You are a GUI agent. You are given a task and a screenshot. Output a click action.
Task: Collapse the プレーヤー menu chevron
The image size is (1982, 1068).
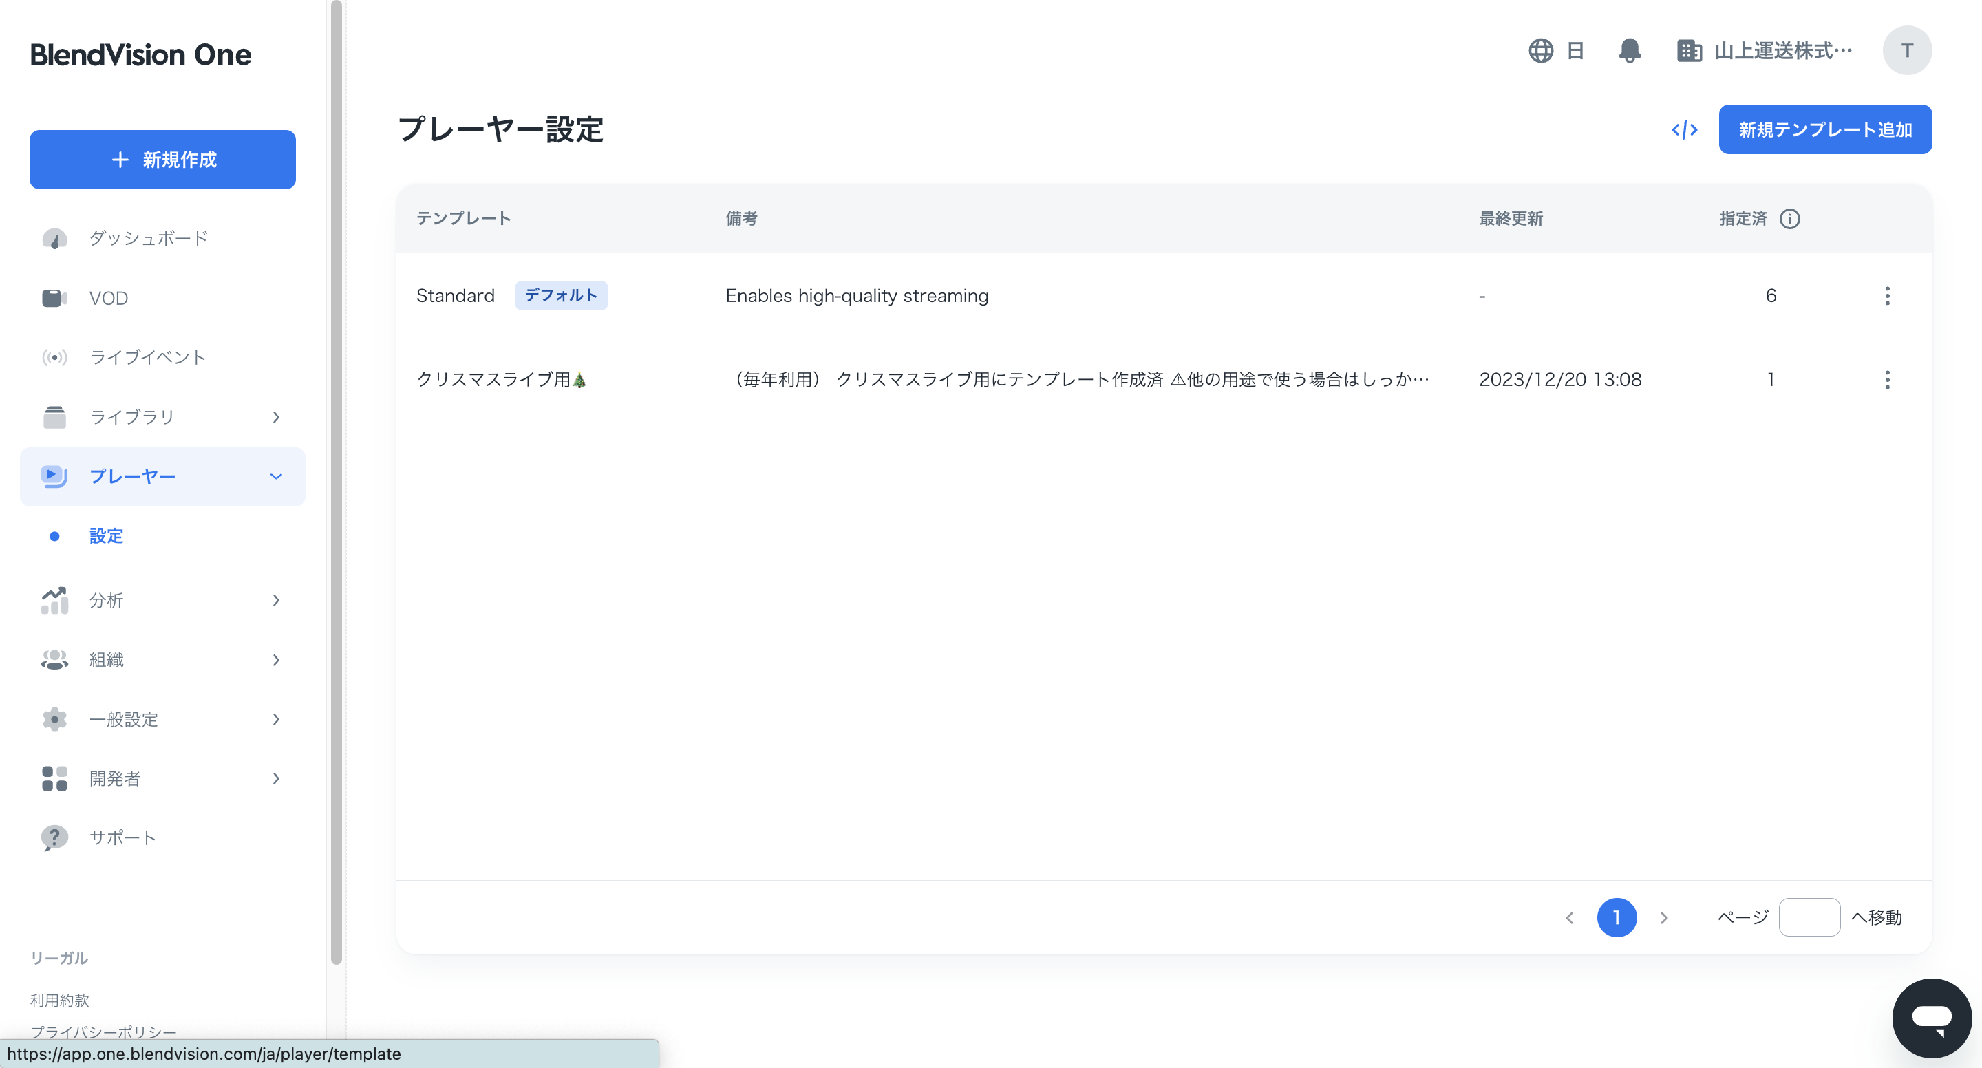(x=276, y=476)
